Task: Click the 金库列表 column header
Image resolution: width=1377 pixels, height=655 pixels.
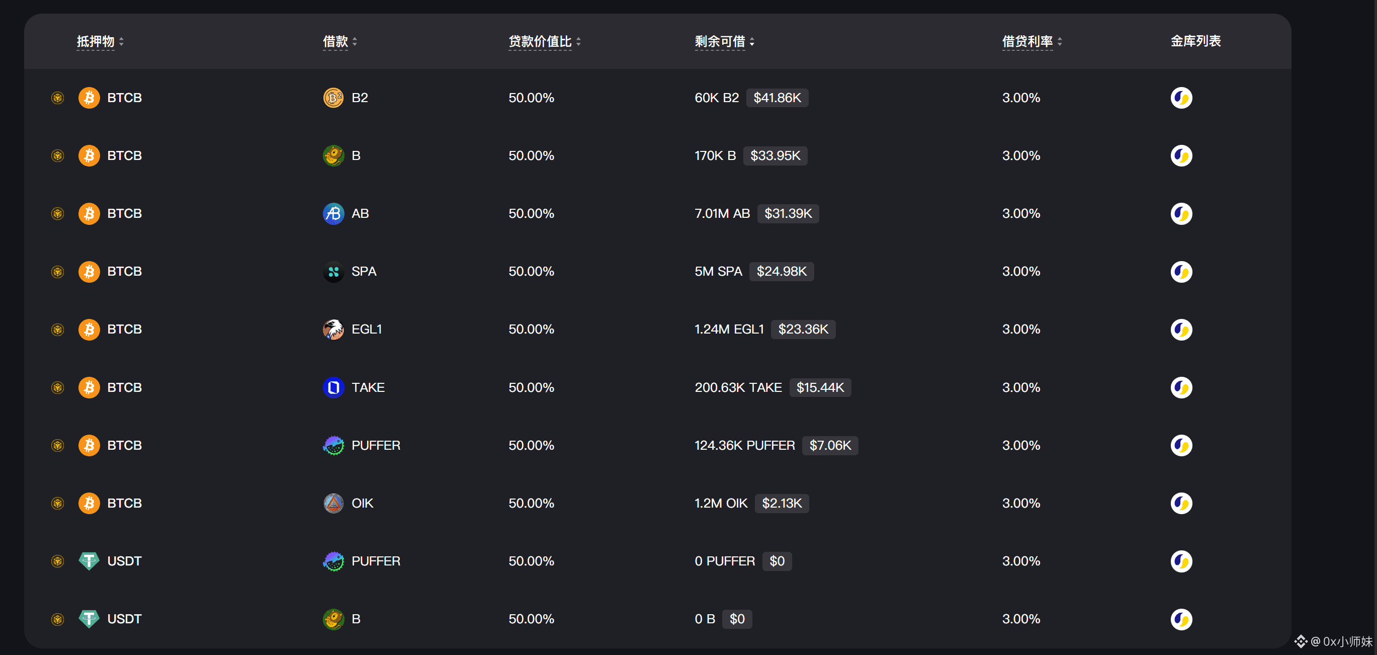Action: pos(1195,41)
